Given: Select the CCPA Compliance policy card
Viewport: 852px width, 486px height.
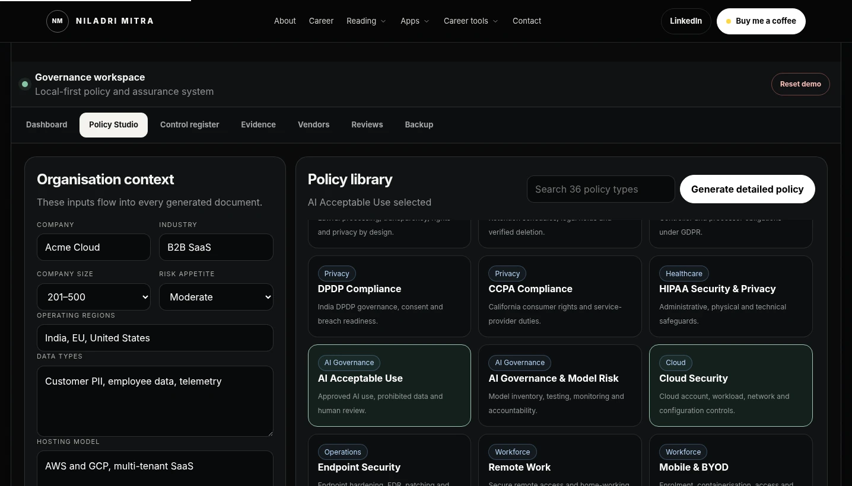Looking at the screenshot, I should [x=560, y=296].
